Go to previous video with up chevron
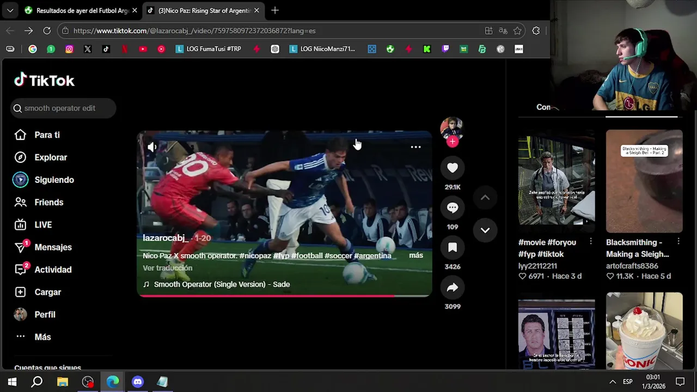This screenshot has height=392, width=697. [485, 198]
